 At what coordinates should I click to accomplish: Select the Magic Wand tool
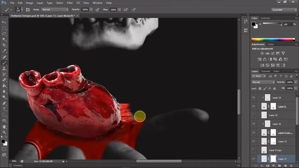tap(4, 39)
